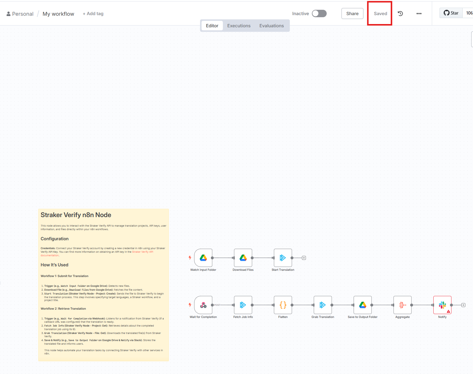Click the How It's Used heading
The image size is (473, 374).
(54, 265)
